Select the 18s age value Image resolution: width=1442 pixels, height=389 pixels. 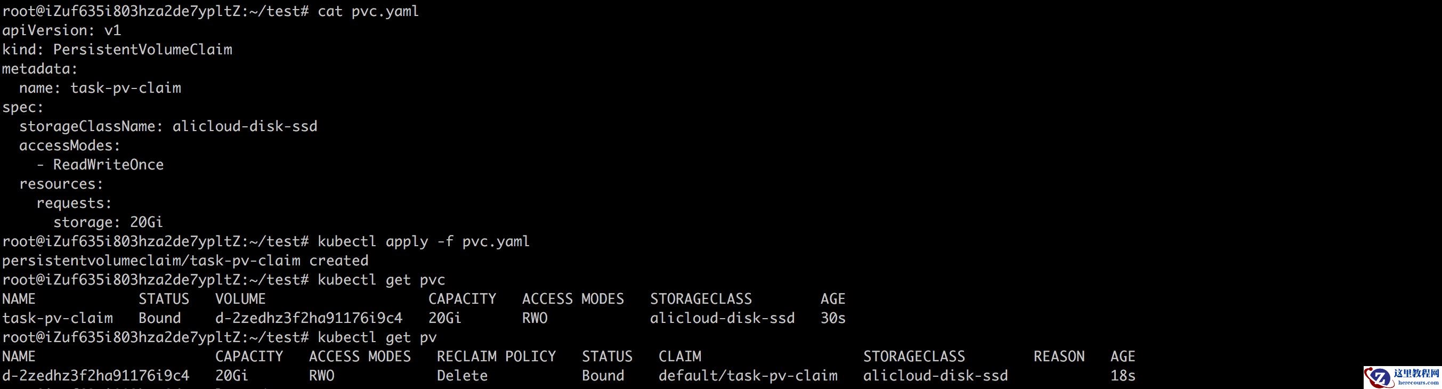tap(1123, 376)
